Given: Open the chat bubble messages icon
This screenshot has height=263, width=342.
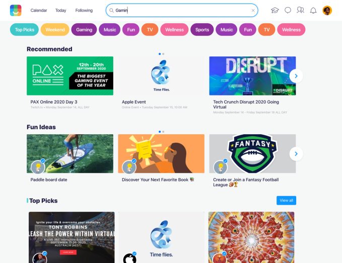Looking at the screenshot, I should [x=288, y=10].
